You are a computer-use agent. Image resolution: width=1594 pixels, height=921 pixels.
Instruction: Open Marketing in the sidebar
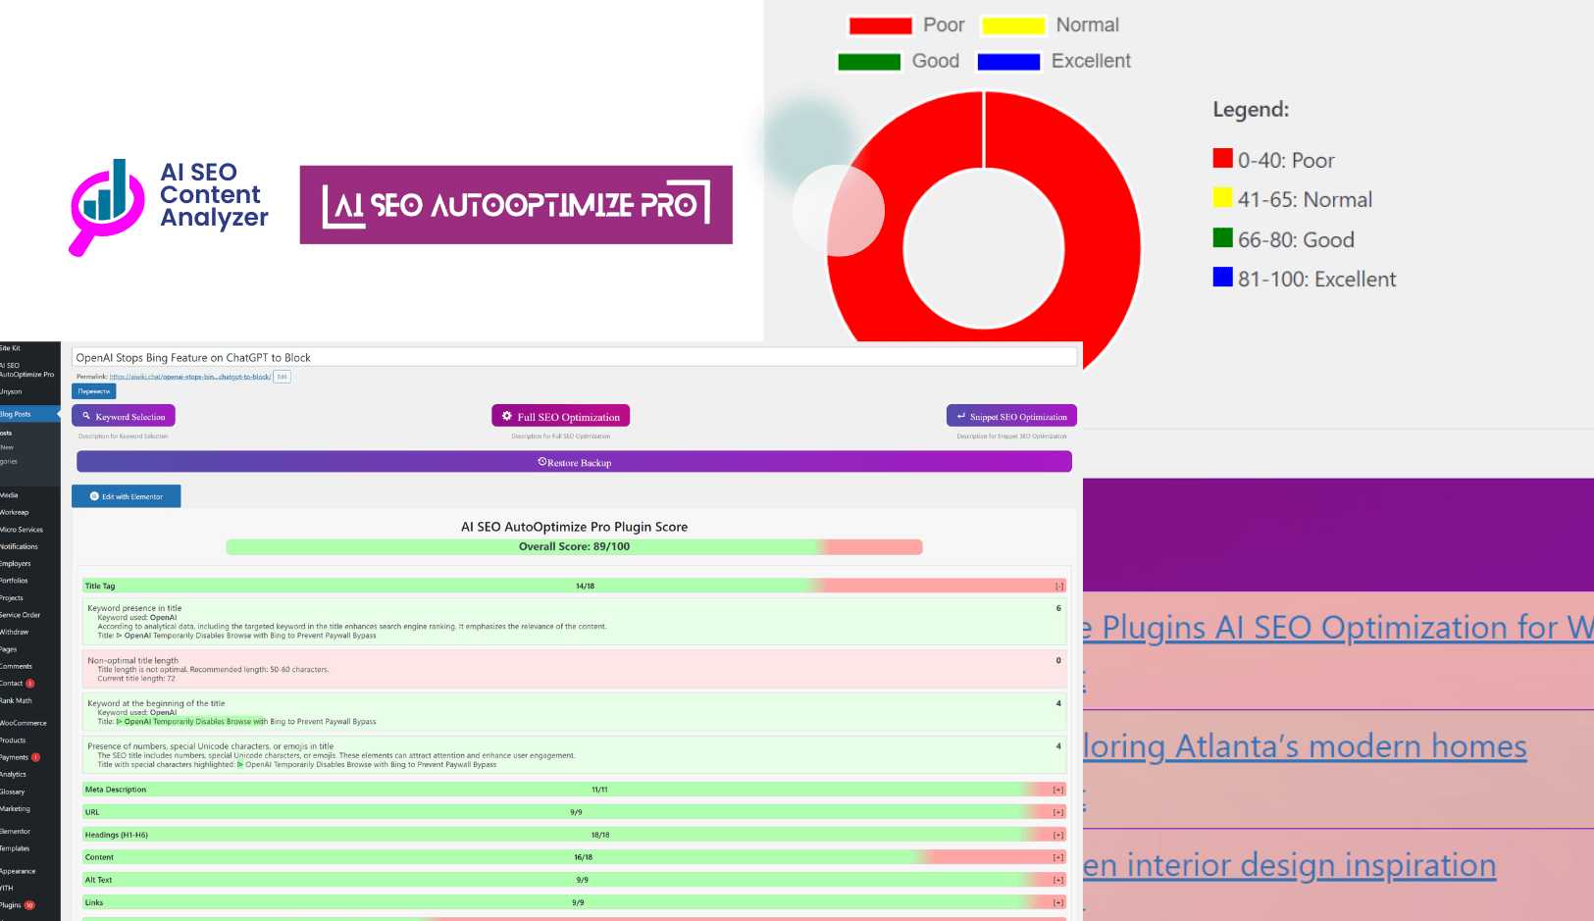[15, 809]
